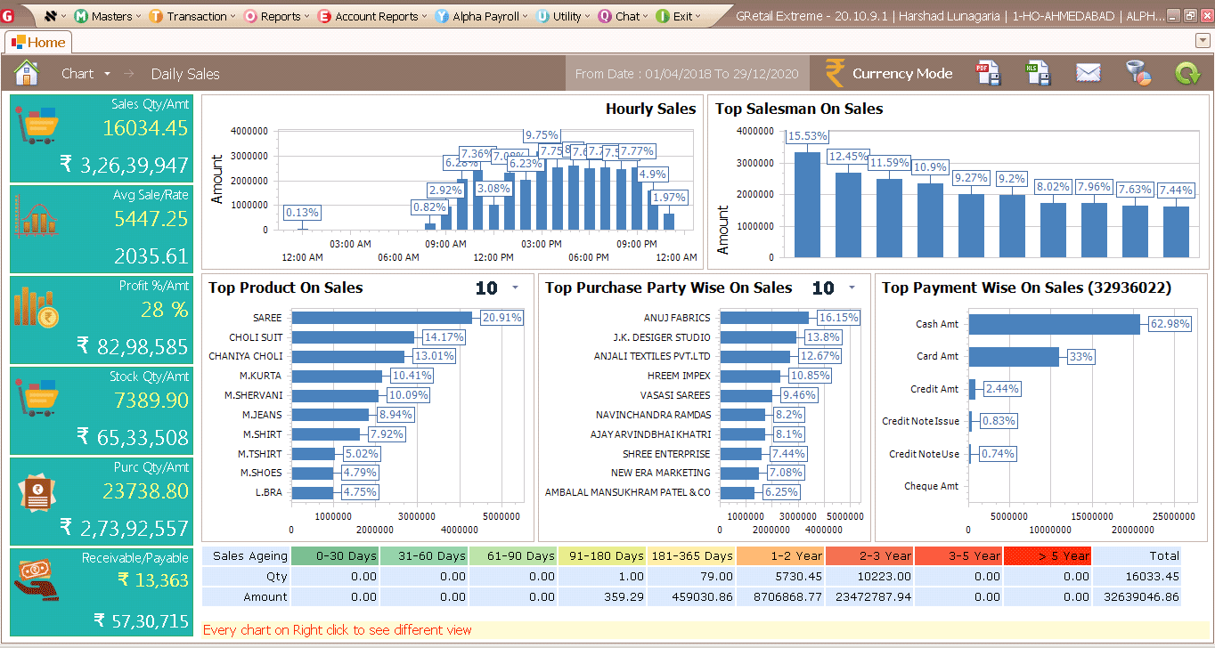The width and height of the screenshot is (1215, 648).
Task: Export dashboard to XLS
Action: coord(1039,73)
